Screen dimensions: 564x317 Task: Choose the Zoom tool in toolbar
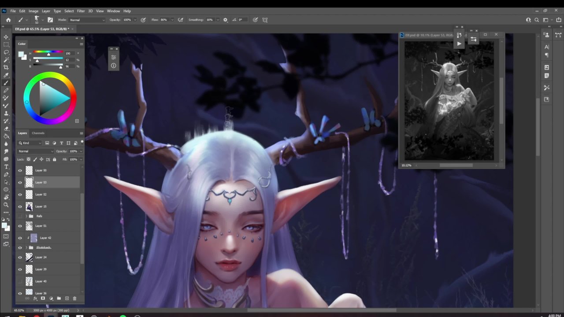[6, 205]
